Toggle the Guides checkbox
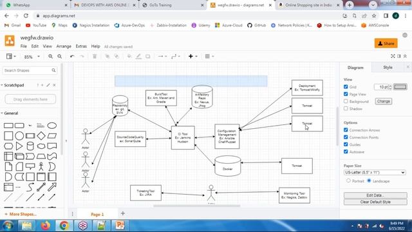412x232 pixels. click(346, 144)
